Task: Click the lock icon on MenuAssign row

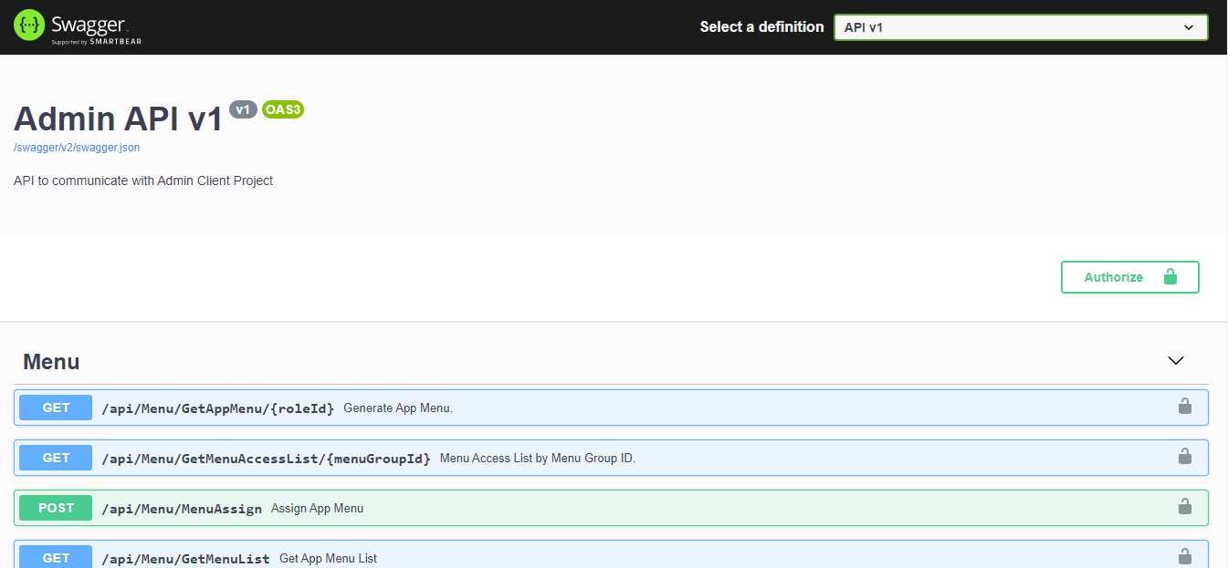Action: (x=1184, y=507)
